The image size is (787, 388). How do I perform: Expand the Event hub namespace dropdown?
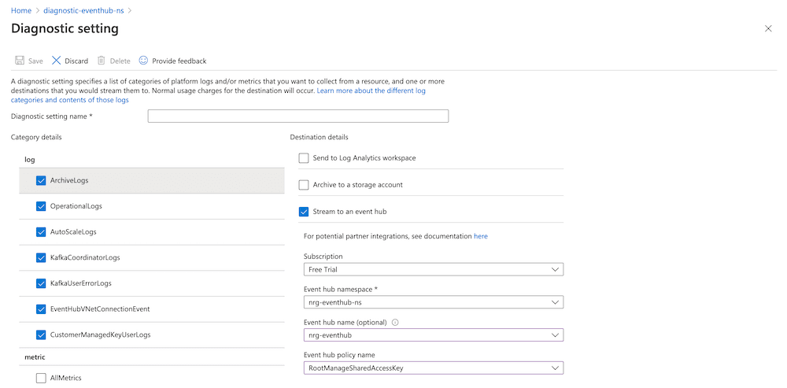(433, 302)
